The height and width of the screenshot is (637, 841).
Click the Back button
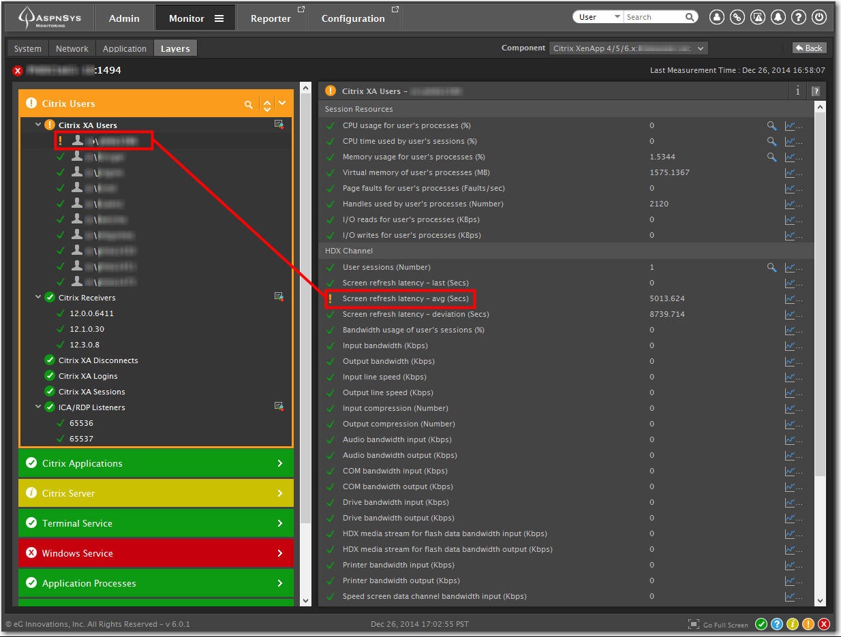click(810, 48)
